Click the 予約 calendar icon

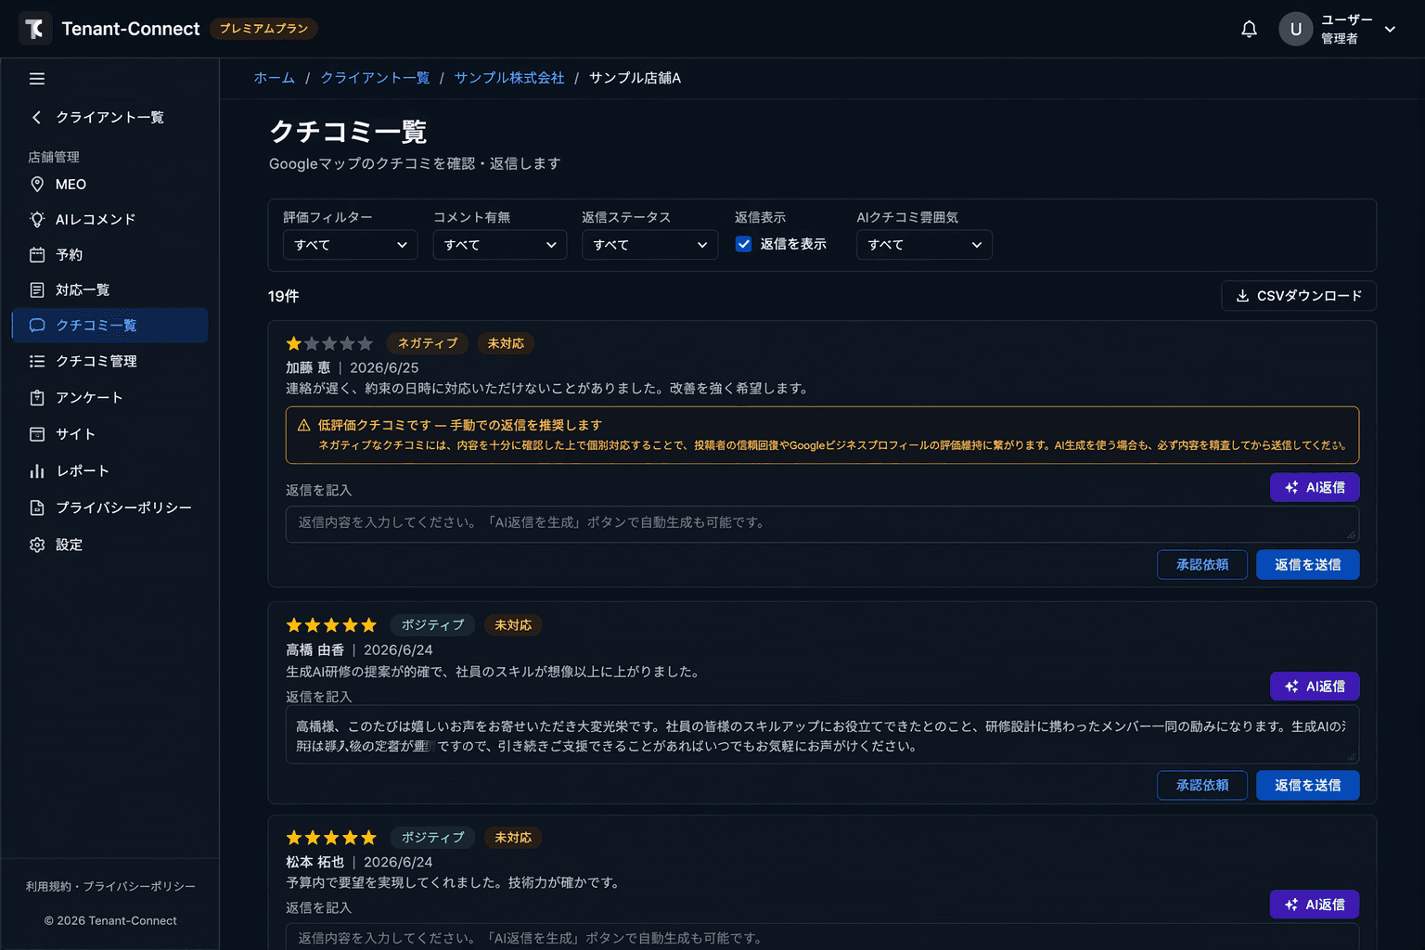click(x=37, y=255)
